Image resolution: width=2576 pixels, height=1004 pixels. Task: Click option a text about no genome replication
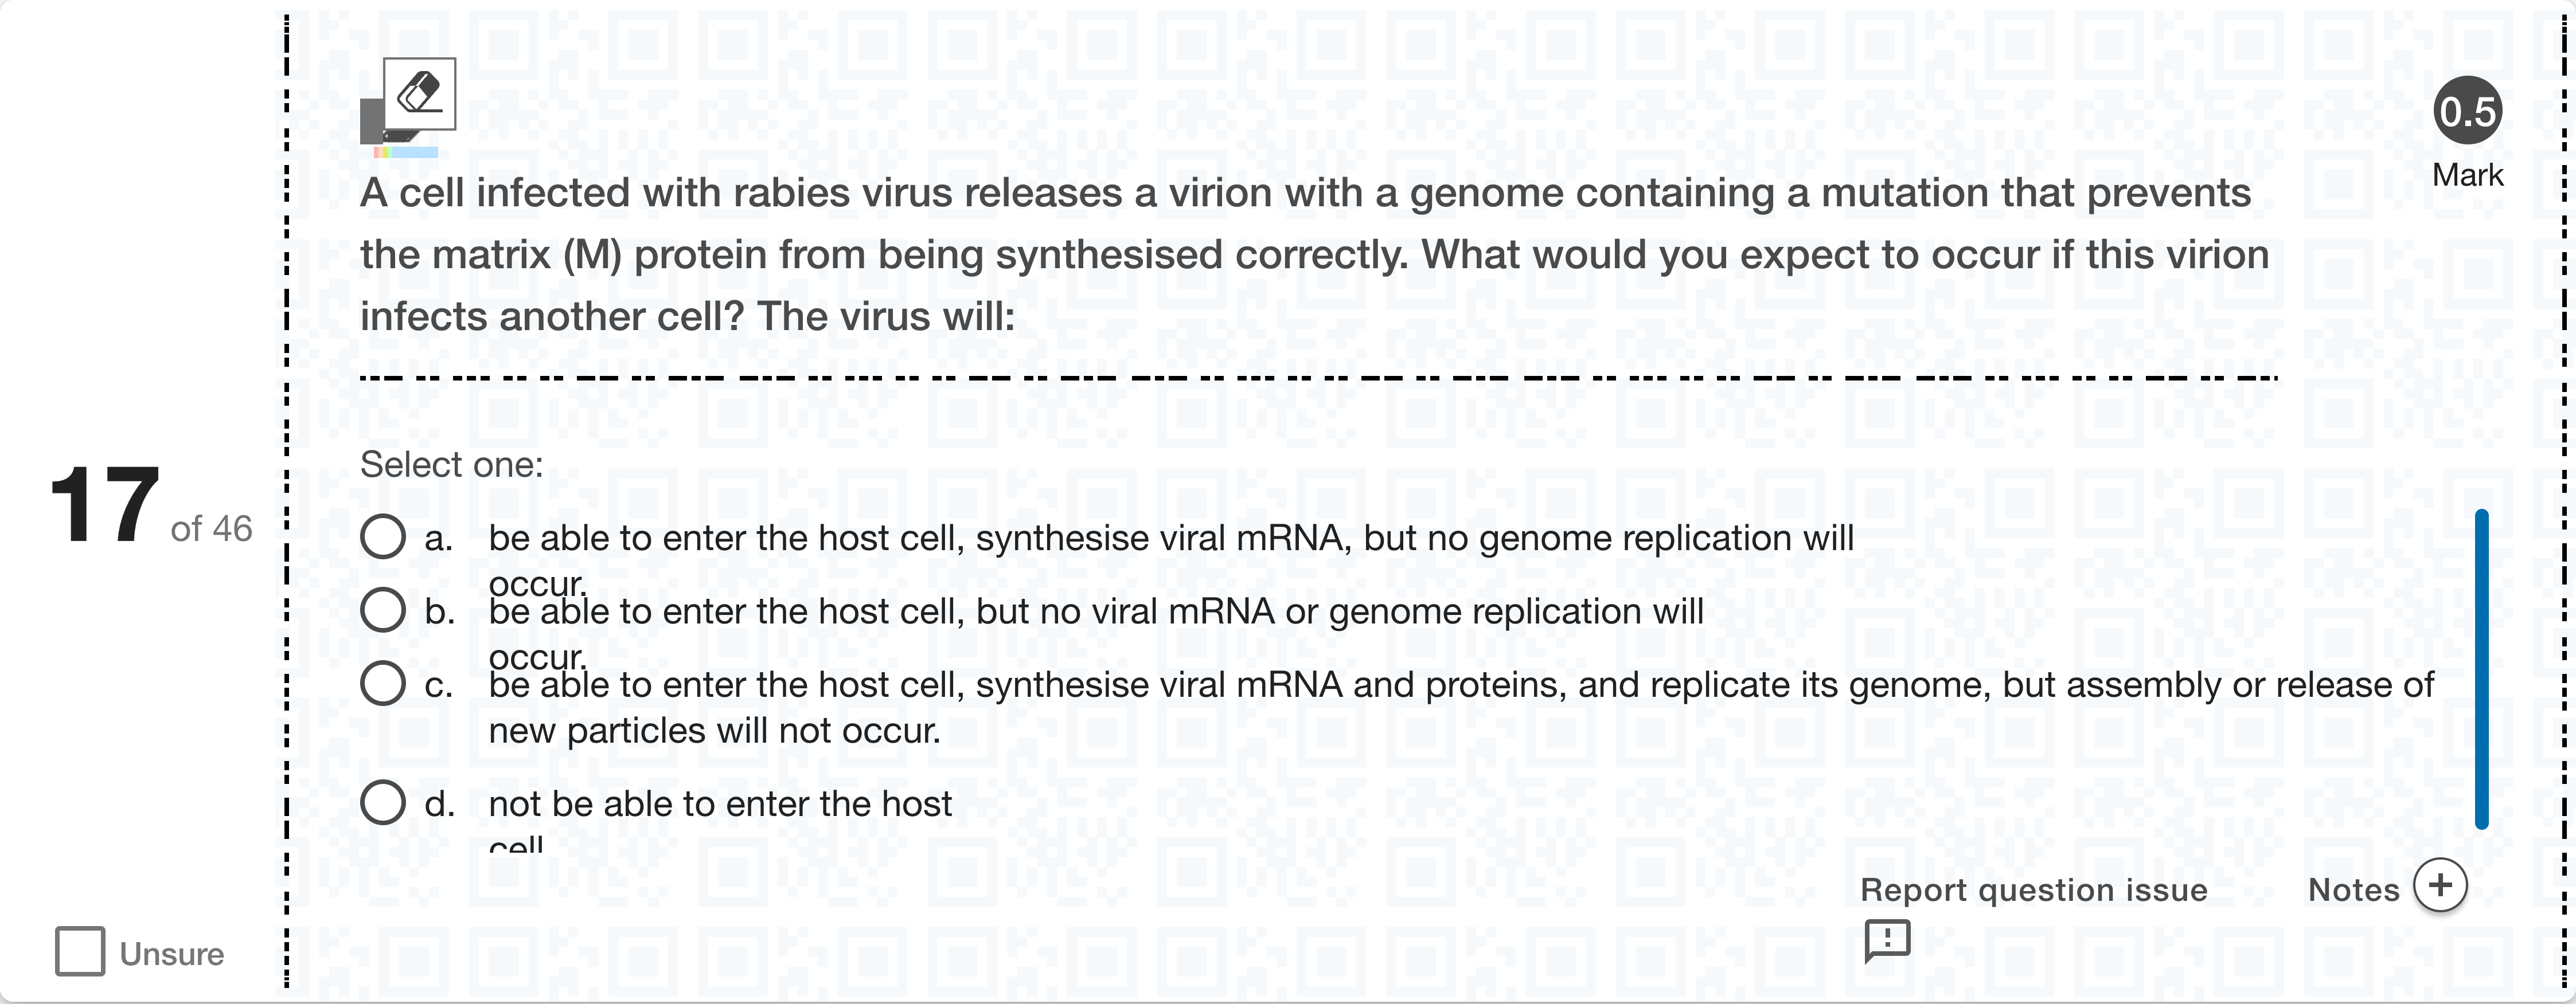pyautogui.click(x=1170, y=539)
